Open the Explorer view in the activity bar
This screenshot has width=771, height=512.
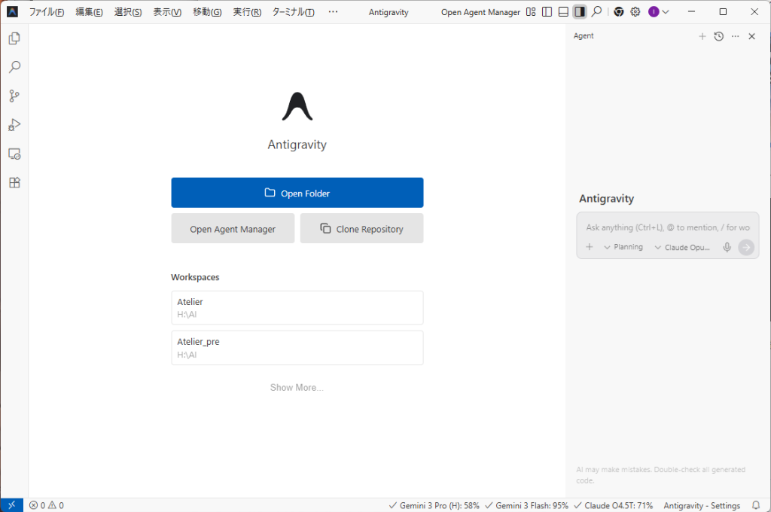click(14, 38)
